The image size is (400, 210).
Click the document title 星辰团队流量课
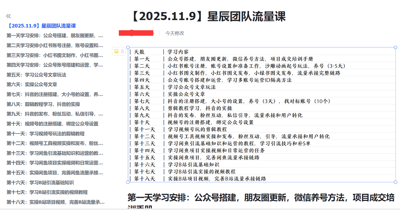tap(208, 17)
